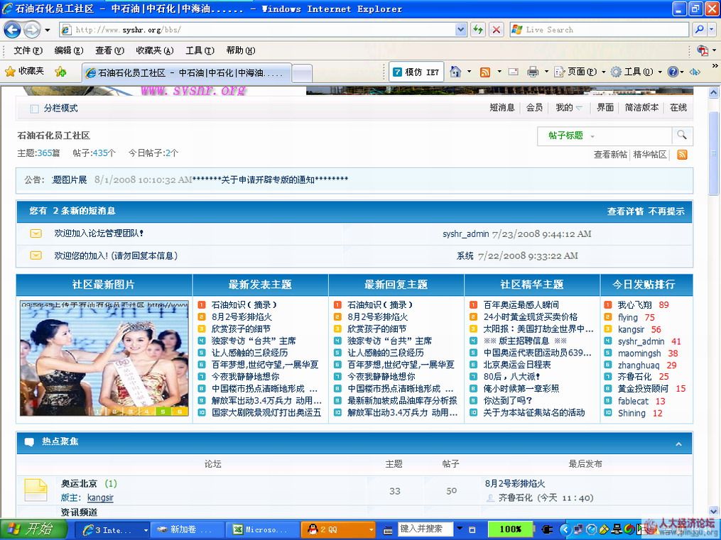The height and width of the screenshot is (540, 721).
Task: Click the scrollbar down arrow
Action: point(713,511)
